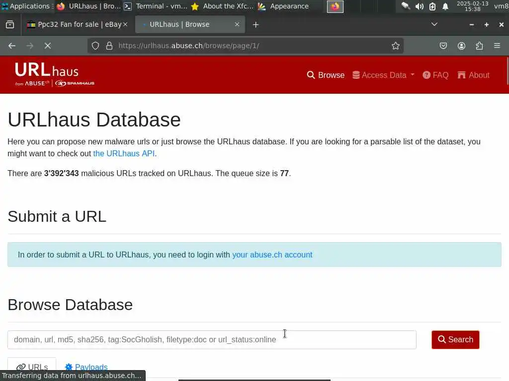The image size is (509, 381).
Task: Open the About nav link
Action: click(473, 75)
